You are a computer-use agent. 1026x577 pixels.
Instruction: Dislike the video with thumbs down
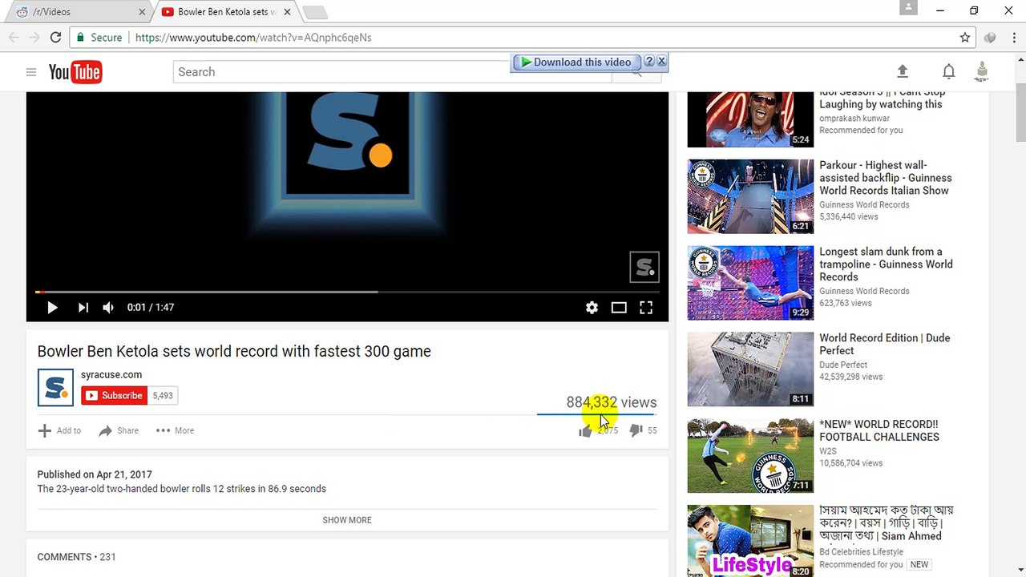pyautogui.click(x=636, y=431)
